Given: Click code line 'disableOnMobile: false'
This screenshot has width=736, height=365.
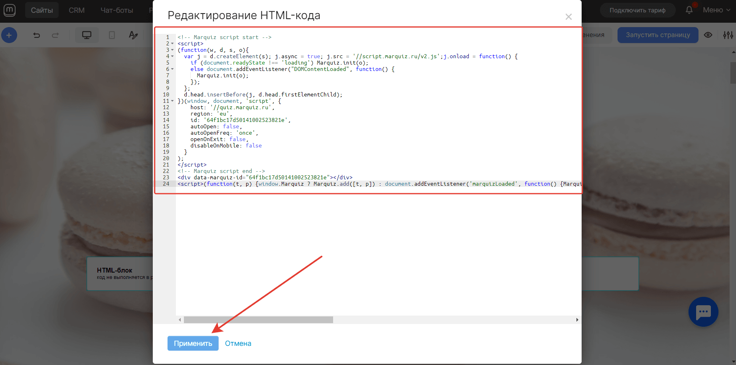Looking at the screenshot, I should tap(226, 146).
